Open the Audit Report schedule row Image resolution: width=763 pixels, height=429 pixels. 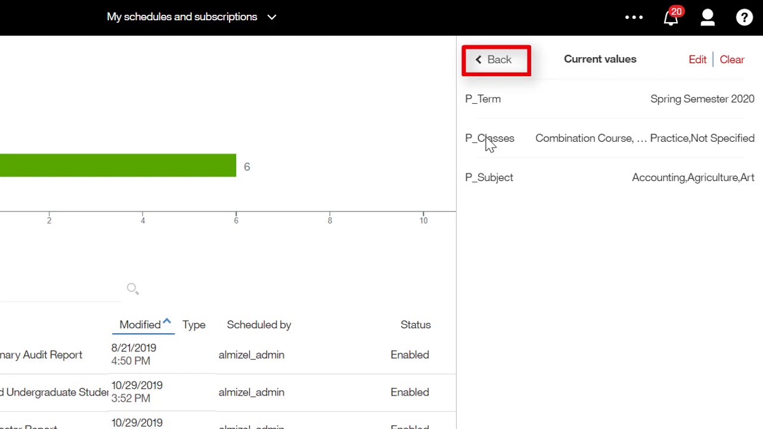[41, 355]
